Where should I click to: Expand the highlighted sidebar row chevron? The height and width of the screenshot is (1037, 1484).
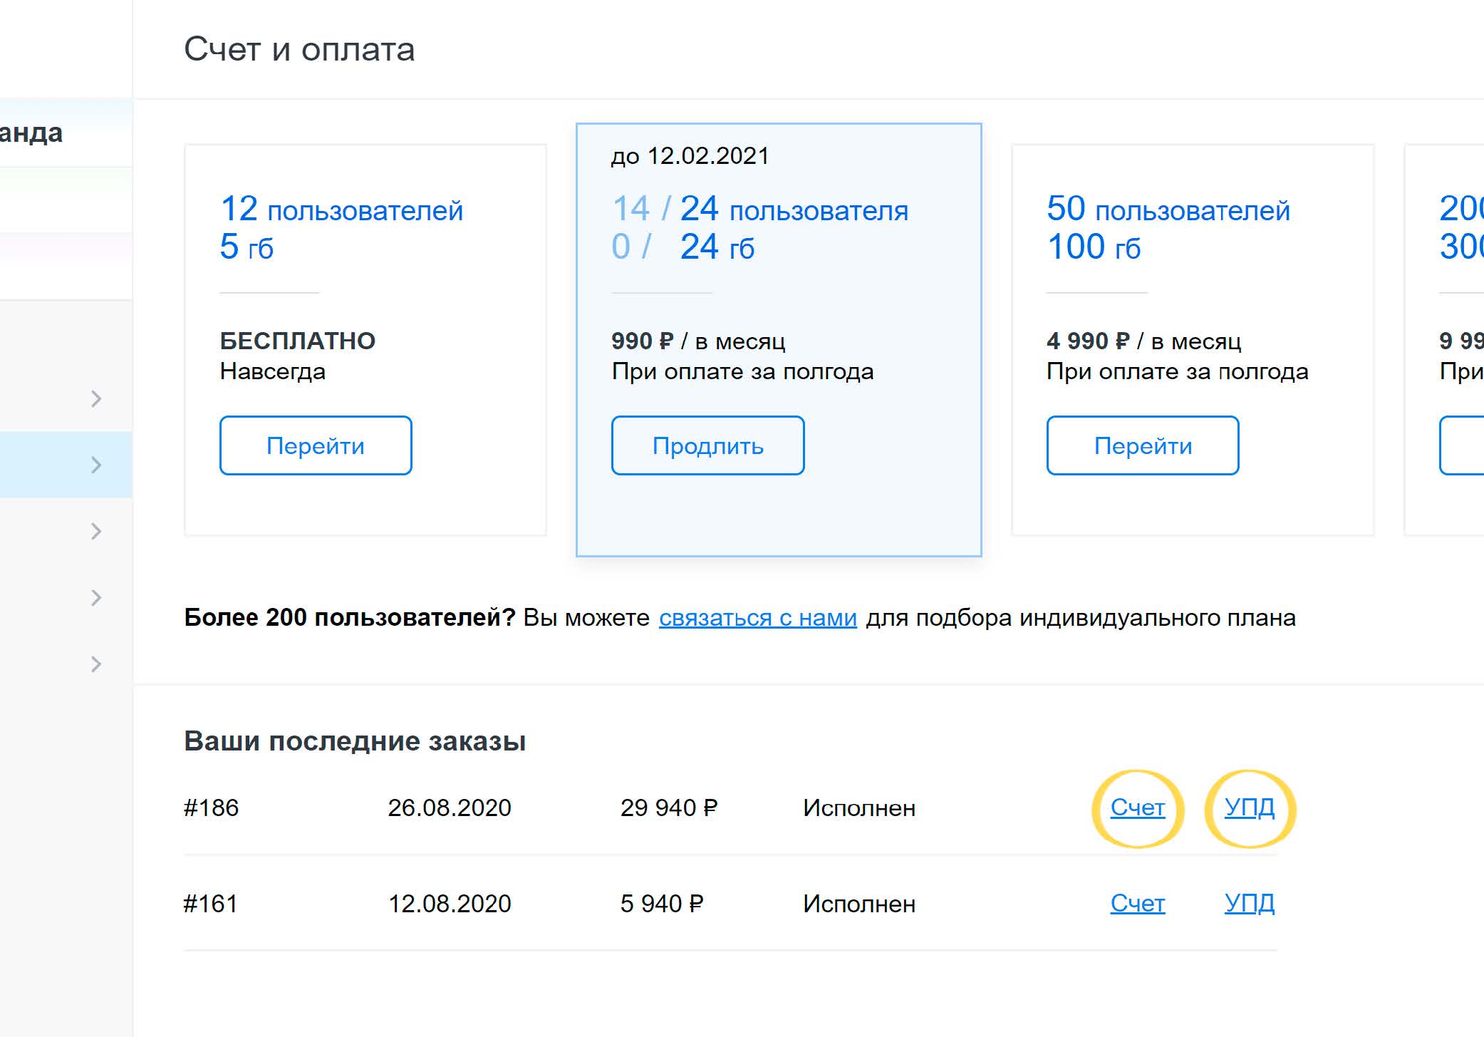pyautogui.click(x=96, y=465)
